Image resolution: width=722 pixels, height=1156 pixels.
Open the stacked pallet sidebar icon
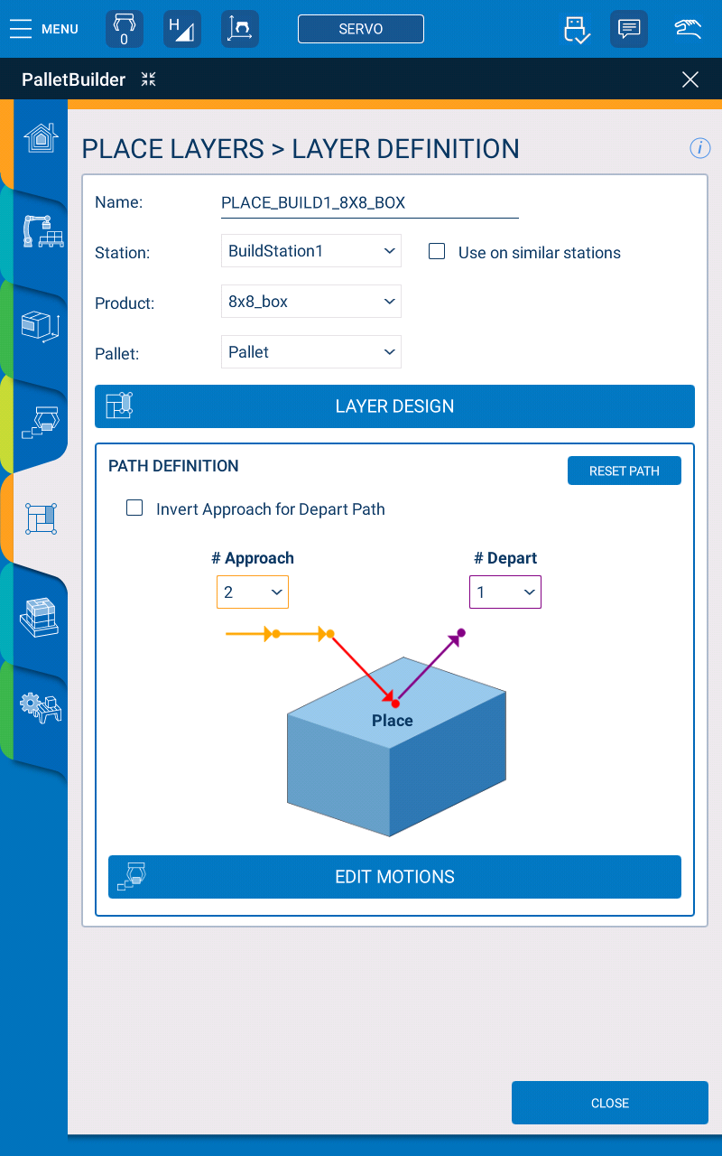click(x=40, y=619)
